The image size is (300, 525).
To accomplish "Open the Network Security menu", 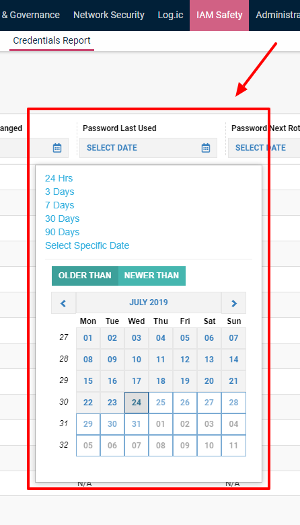I will pyautogui.click(x=108, y=15).
